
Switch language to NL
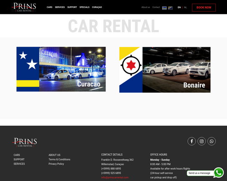pos(185,8)
